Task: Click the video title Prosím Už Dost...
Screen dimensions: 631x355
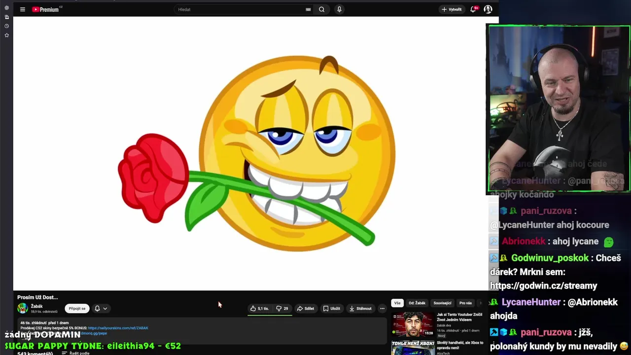Action: [37, 297]
